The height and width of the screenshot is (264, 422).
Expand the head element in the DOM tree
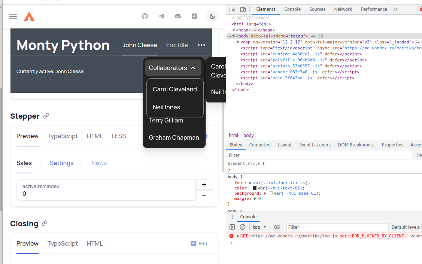pos(233,30)
